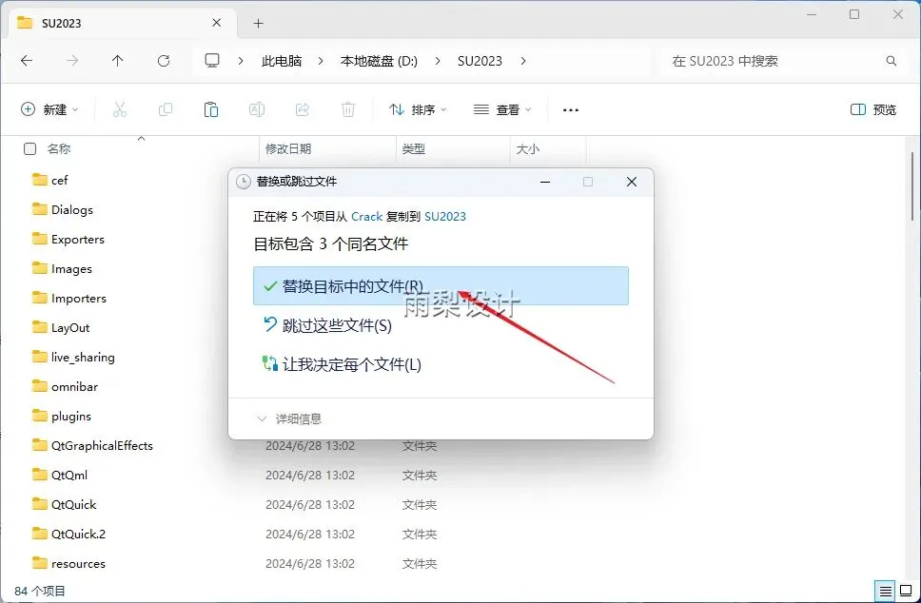The width and height of the screenshot is (921, 603).
Task: Select the LayOut folder icon
Action: pyautogui.click(x=39, y=327)
